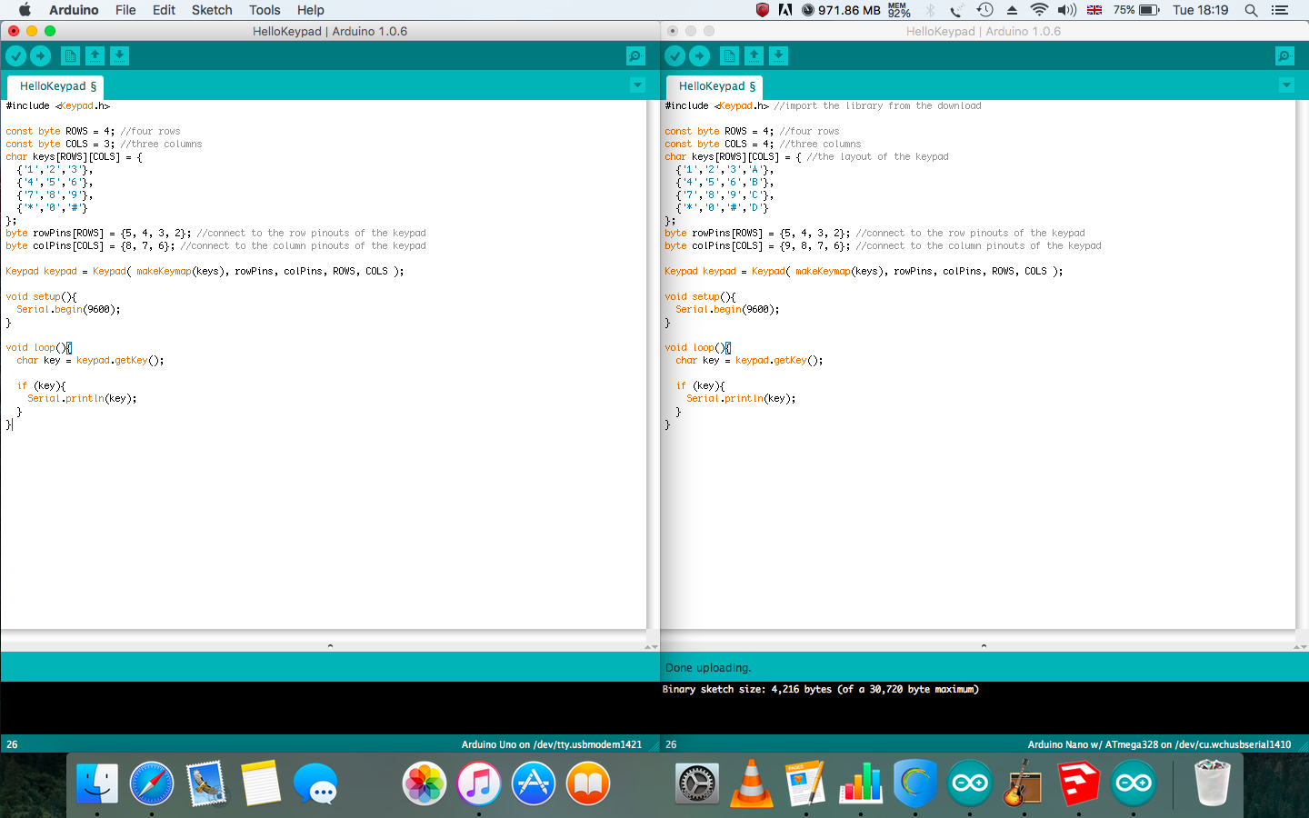Click the volume icon in menu bar
The width and height of the screenshot is (1309, 818).
(1067, 10)
